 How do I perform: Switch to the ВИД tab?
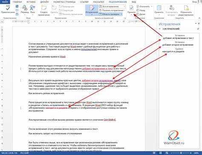point(134,2)
